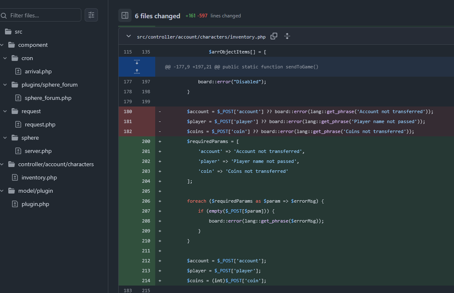This screenshot has width=454, height=293.
Task: Collapse the plugins/sphere_forum folder chevron
Action: click(5, 85)
